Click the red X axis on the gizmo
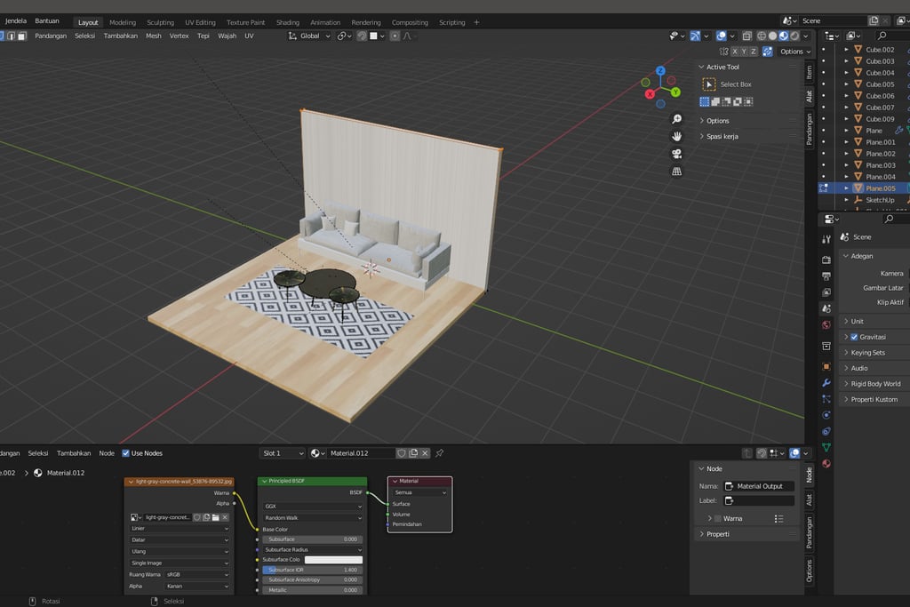The image size is (910, 607). (x=650, y=93)
